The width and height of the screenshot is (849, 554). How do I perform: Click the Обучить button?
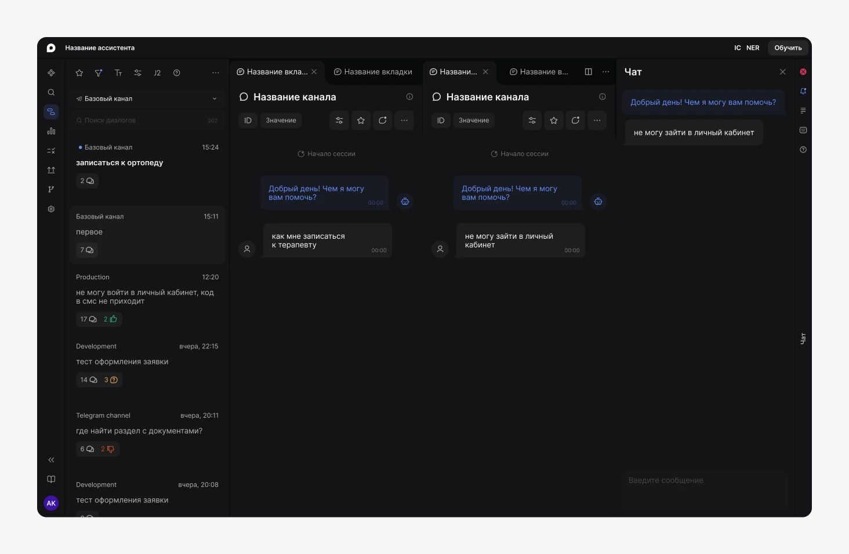788,48
